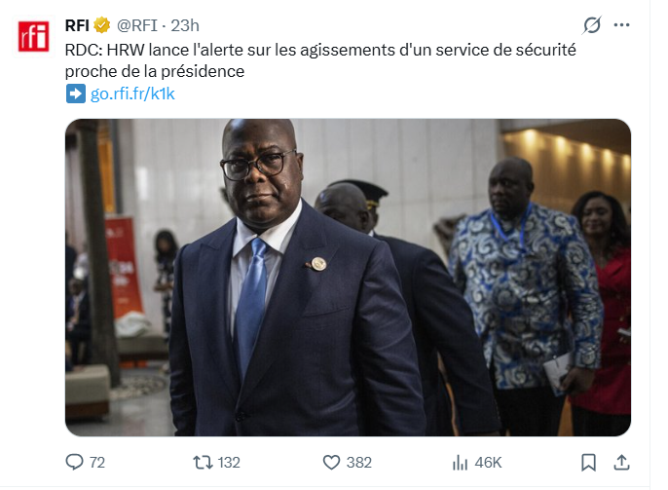The image size is (668, 490).
Task: Open the @RFI handle
Action: point(137,25)
